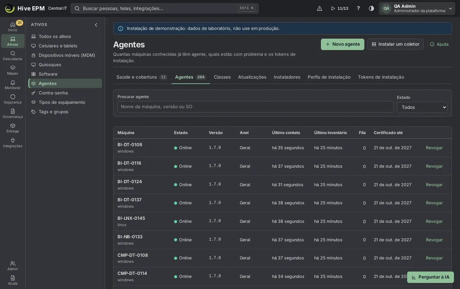
Task: Click the warning triangle alerts icon
Action: point(320,8)
